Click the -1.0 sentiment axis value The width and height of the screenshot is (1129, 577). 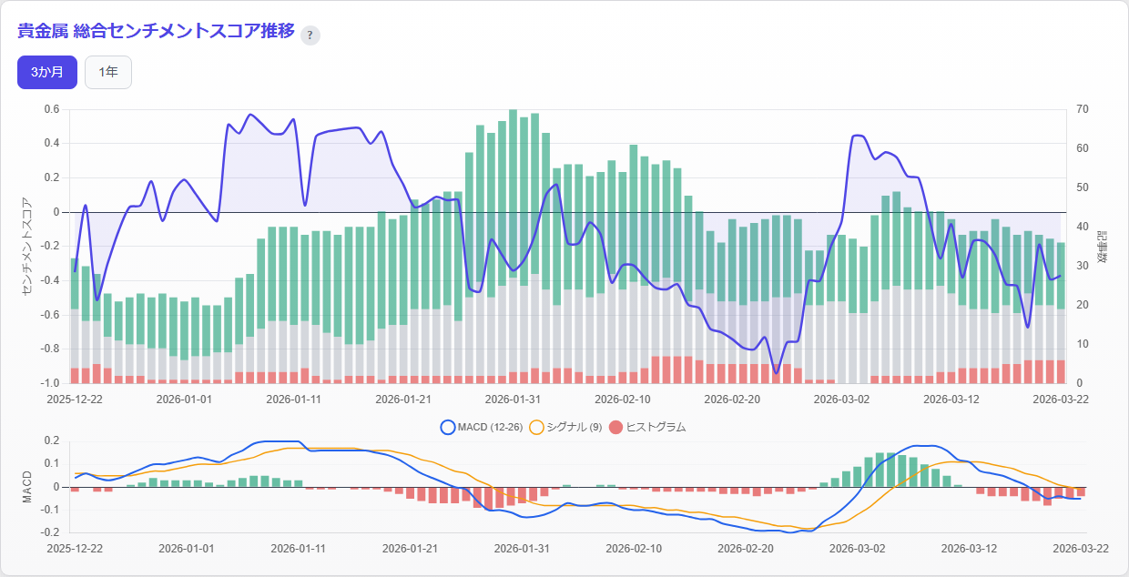click(50, 382)
